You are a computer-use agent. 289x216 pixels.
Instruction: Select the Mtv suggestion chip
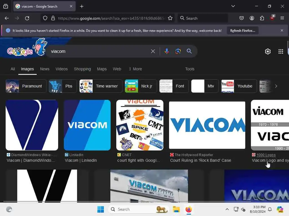tap(205, 86)
